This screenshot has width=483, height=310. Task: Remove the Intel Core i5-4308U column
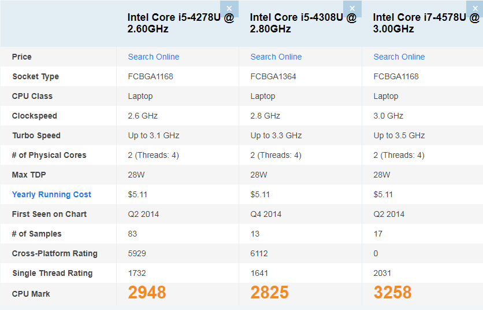[352, 9]
